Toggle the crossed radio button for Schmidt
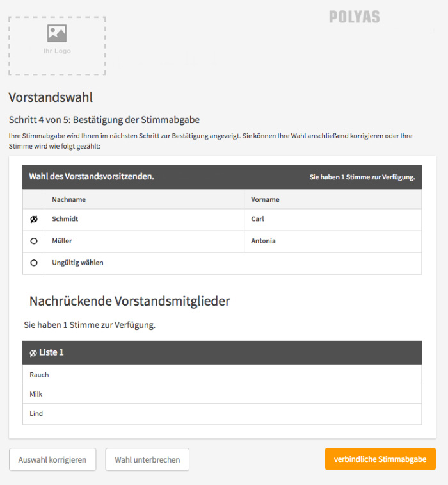448x485 pixels. pos(34,219)
